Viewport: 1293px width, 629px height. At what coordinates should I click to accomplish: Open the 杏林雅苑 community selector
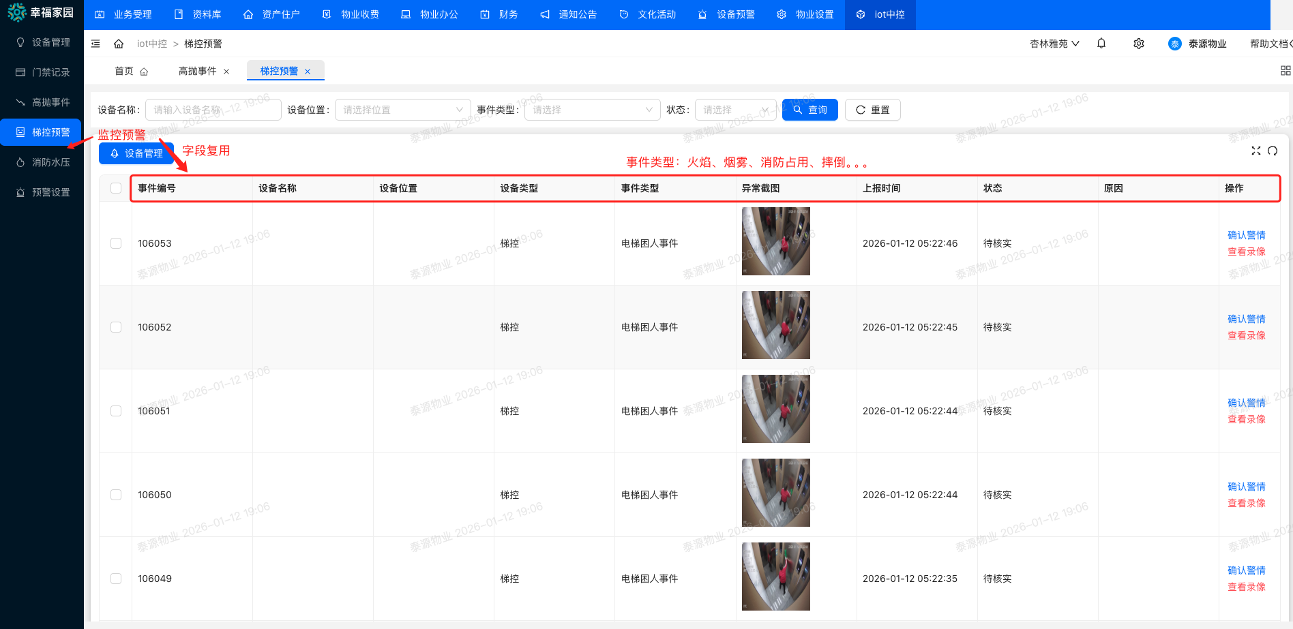[1054, 44]
